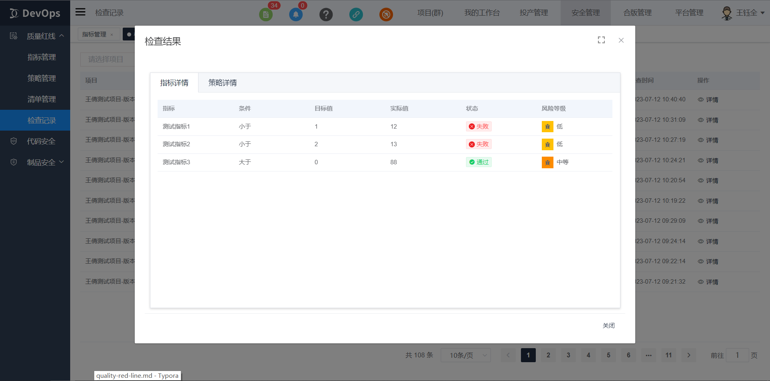Click the 关闭 button in the dialog
770x381 pixels.
click(609, 325)
